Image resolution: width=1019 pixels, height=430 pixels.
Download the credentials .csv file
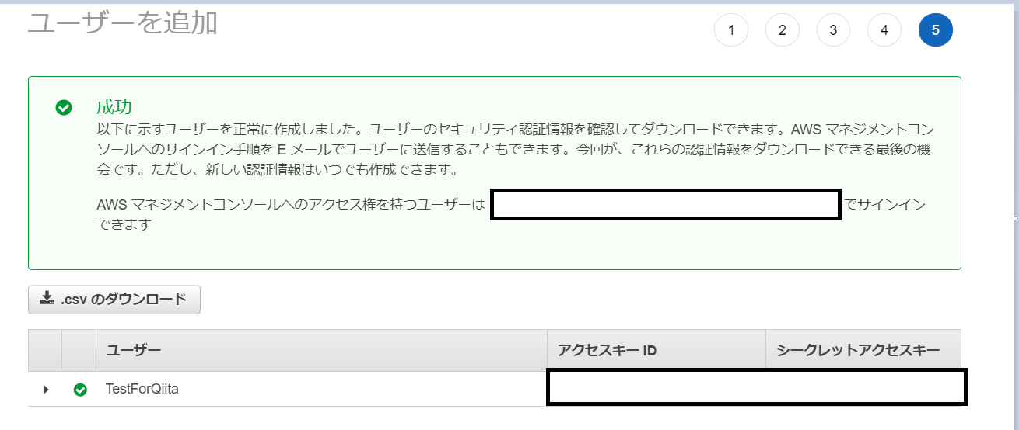pos(114,300)
